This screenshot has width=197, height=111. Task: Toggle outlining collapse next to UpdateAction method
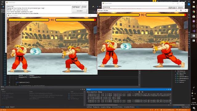[x=9, y=82]
